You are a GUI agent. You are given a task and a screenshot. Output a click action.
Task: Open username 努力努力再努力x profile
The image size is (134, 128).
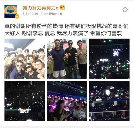pyautogui.click(x=40, y=8)
